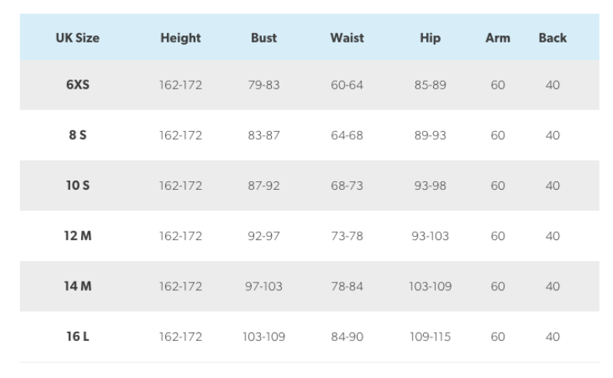Click the Arm column header
The height and width of the screenshot is (378, 613).
pos(498,38)
